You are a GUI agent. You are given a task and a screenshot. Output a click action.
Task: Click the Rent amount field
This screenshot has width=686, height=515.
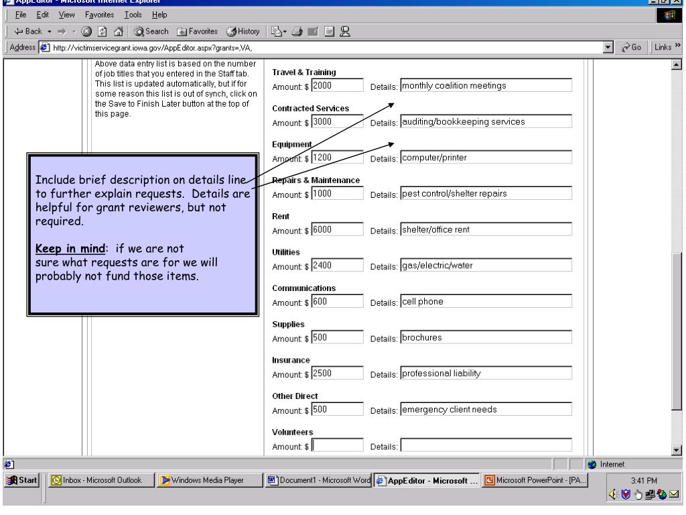[x=337, y=229]
